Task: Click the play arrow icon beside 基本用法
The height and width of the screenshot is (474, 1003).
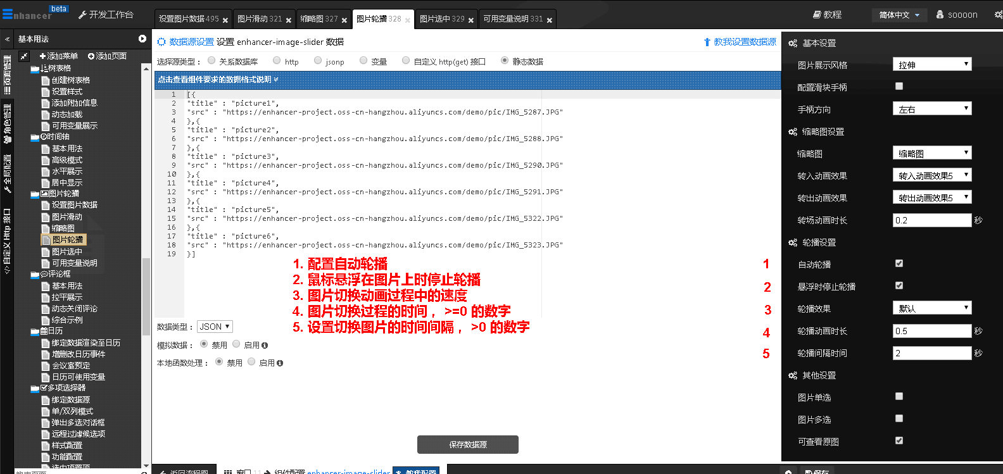Action: (x=142, y=39)
